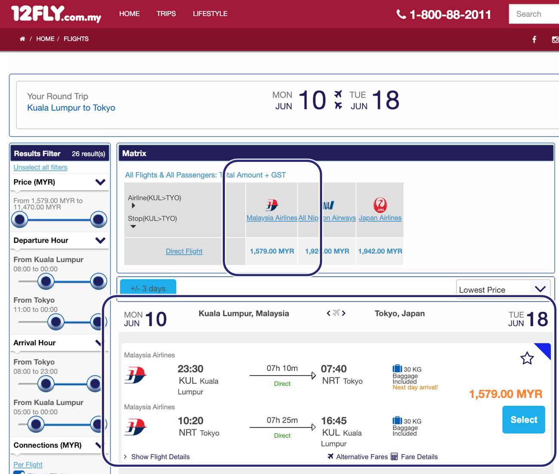Viewport: 559px width, 474px height.
Task: Click Malaysia Airlines logo on the 10:20 flight
Action: coord(136,427)
